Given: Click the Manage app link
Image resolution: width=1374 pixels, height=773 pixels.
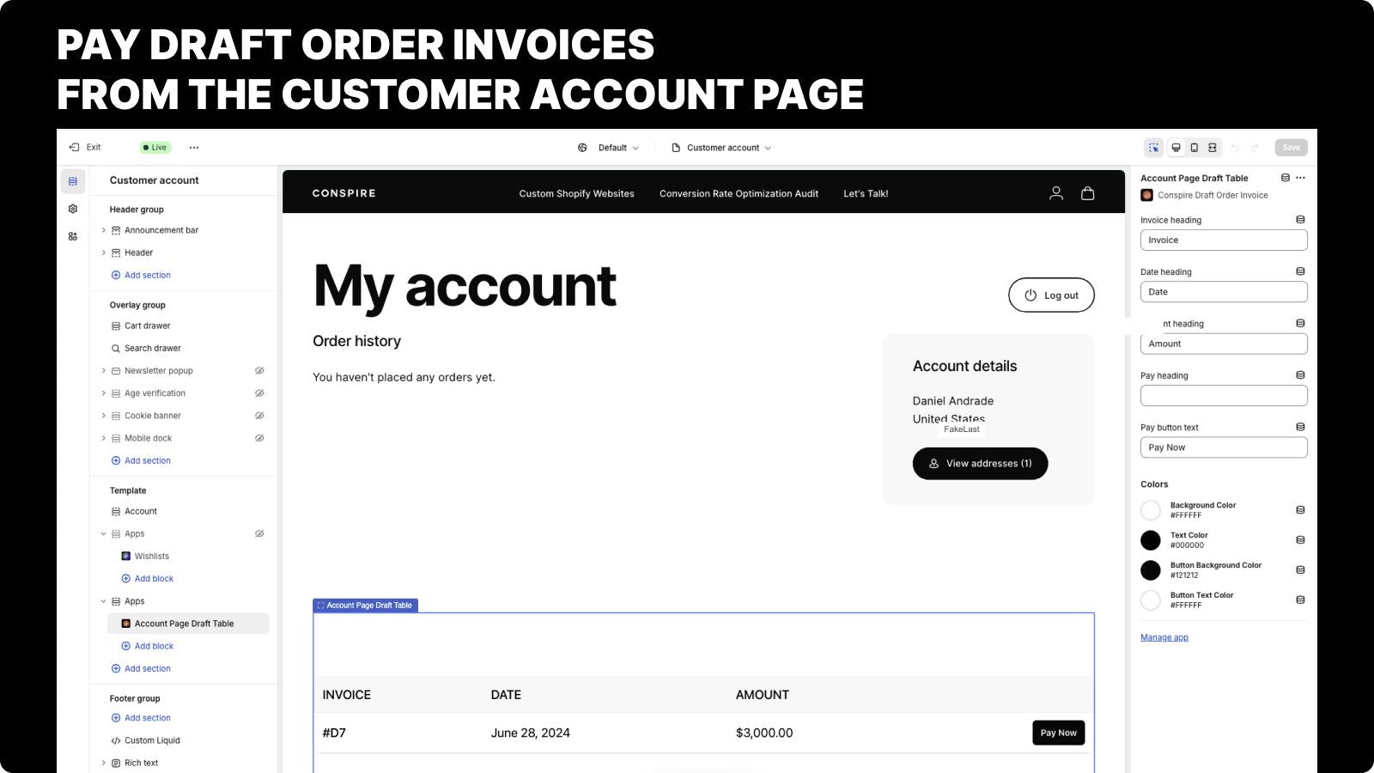Looking at the screenshot, I should click(1164, 636).
